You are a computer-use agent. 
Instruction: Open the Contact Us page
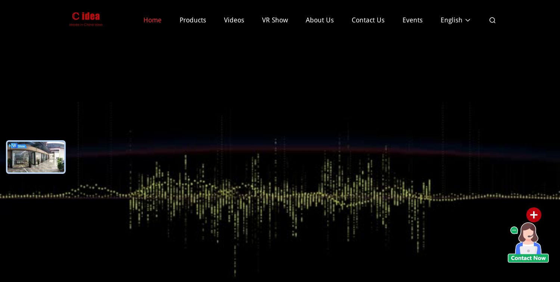(368, 20)
